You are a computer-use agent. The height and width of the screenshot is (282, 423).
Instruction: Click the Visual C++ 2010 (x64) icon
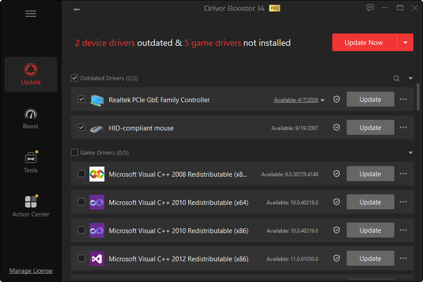point(97,202)
